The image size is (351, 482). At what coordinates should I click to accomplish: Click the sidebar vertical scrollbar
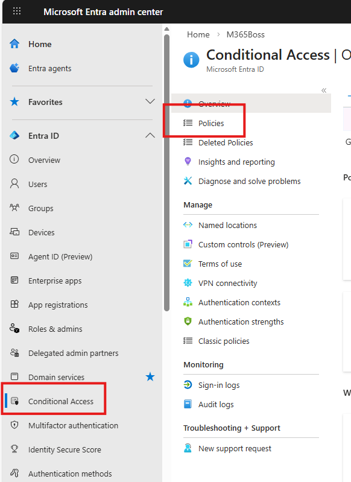pyautogui.click(x=167, y=172)
